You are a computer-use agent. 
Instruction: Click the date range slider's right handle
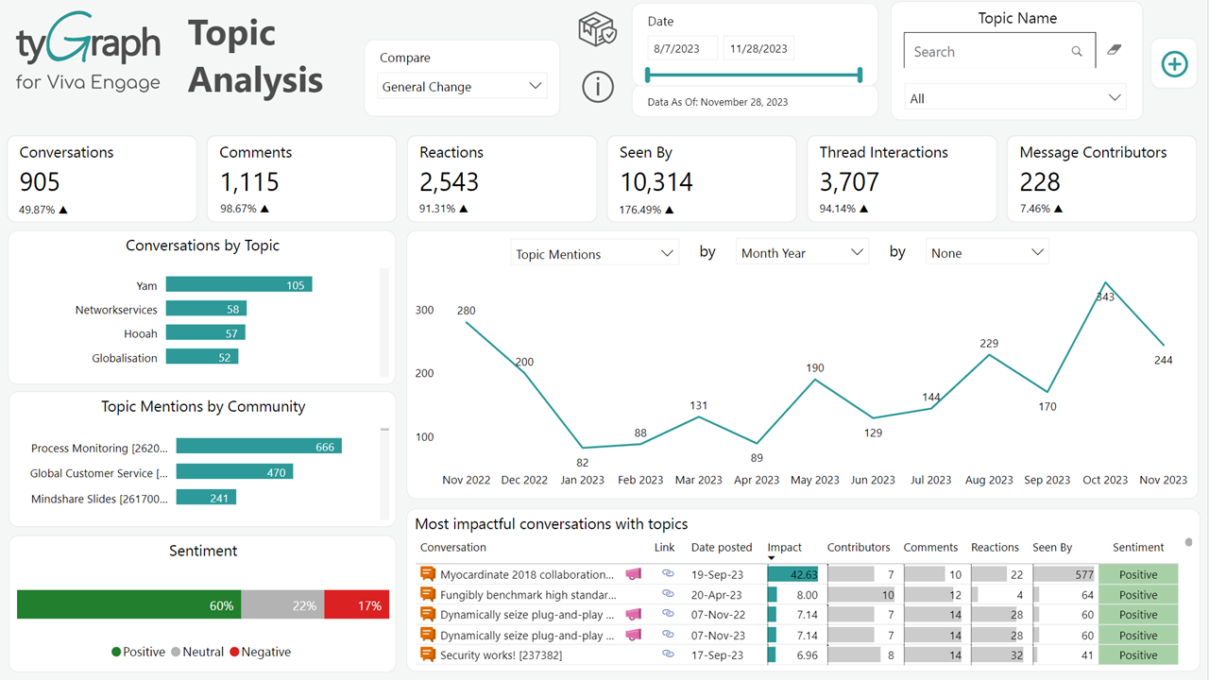860,75
